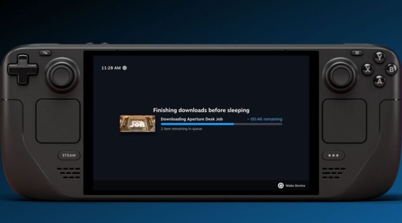Click the right analog thumbstick
Viewport: 402px width, 223px height.
341,76
